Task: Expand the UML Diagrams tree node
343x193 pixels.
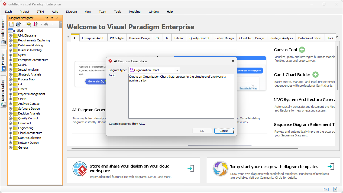Action: point(11,35)
